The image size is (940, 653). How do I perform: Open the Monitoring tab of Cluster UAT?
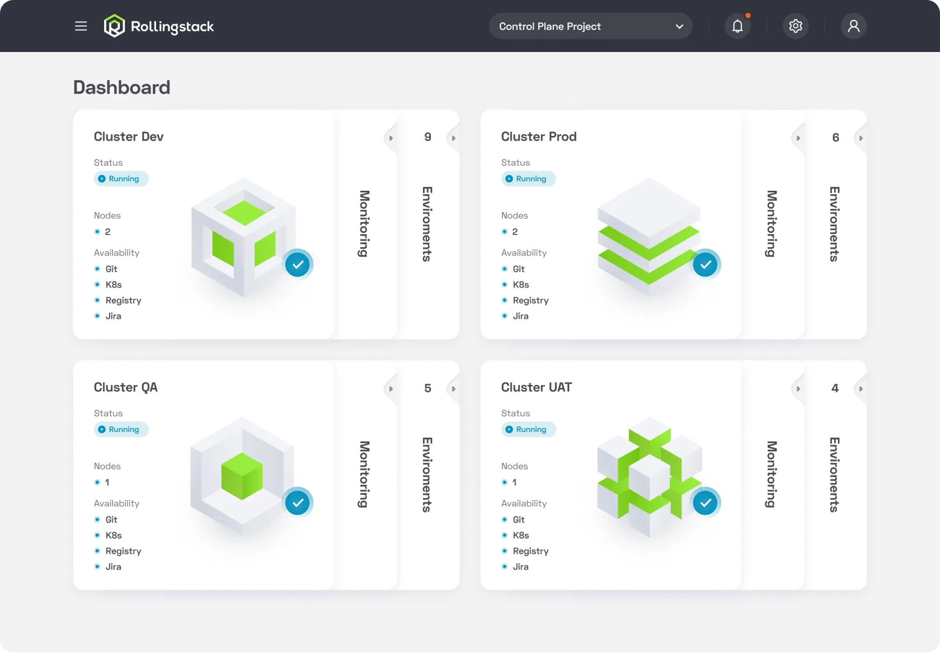coord(772,475)
